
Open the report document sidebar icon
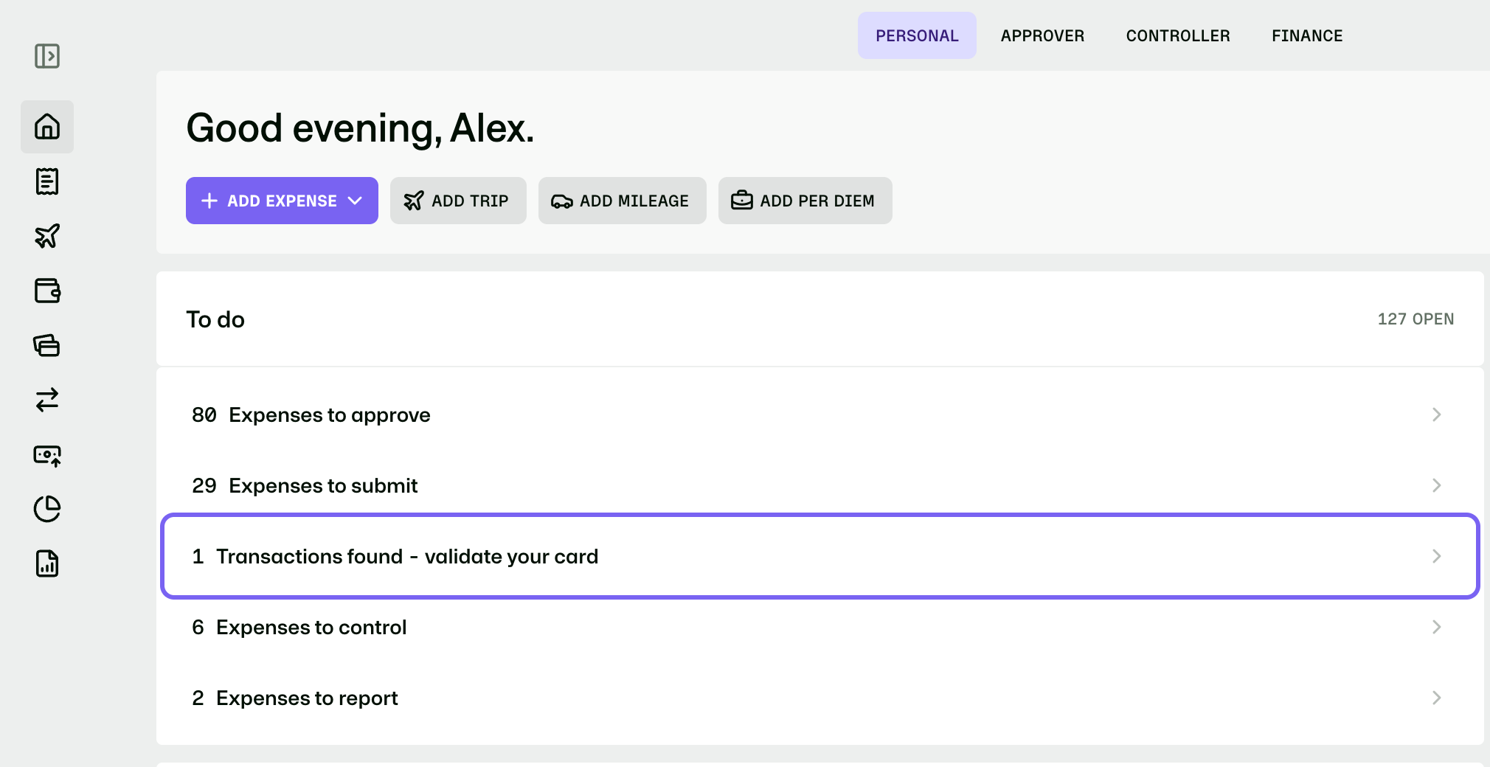tap(47, 563)
